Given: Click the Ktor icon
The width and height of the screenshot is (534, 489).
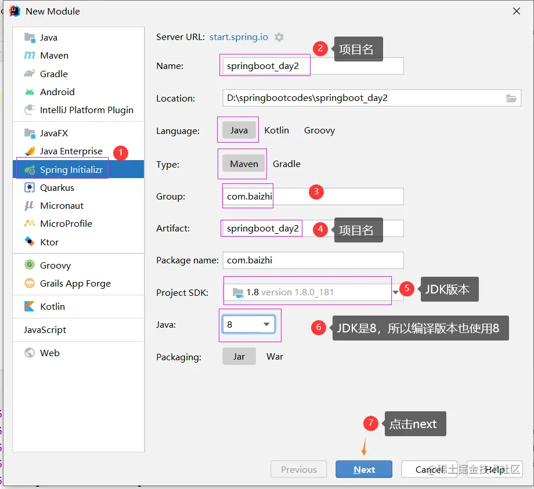Looking at the screenshot, I should coord(30,242).
